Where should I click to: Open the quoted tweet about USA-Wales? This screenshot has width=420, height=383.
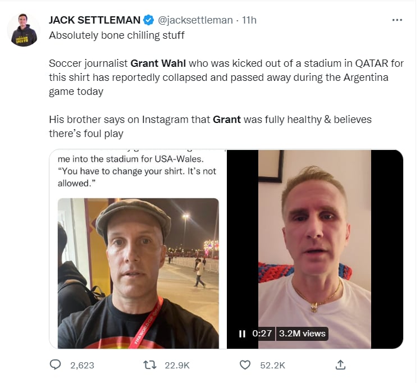tap(138, 249)
